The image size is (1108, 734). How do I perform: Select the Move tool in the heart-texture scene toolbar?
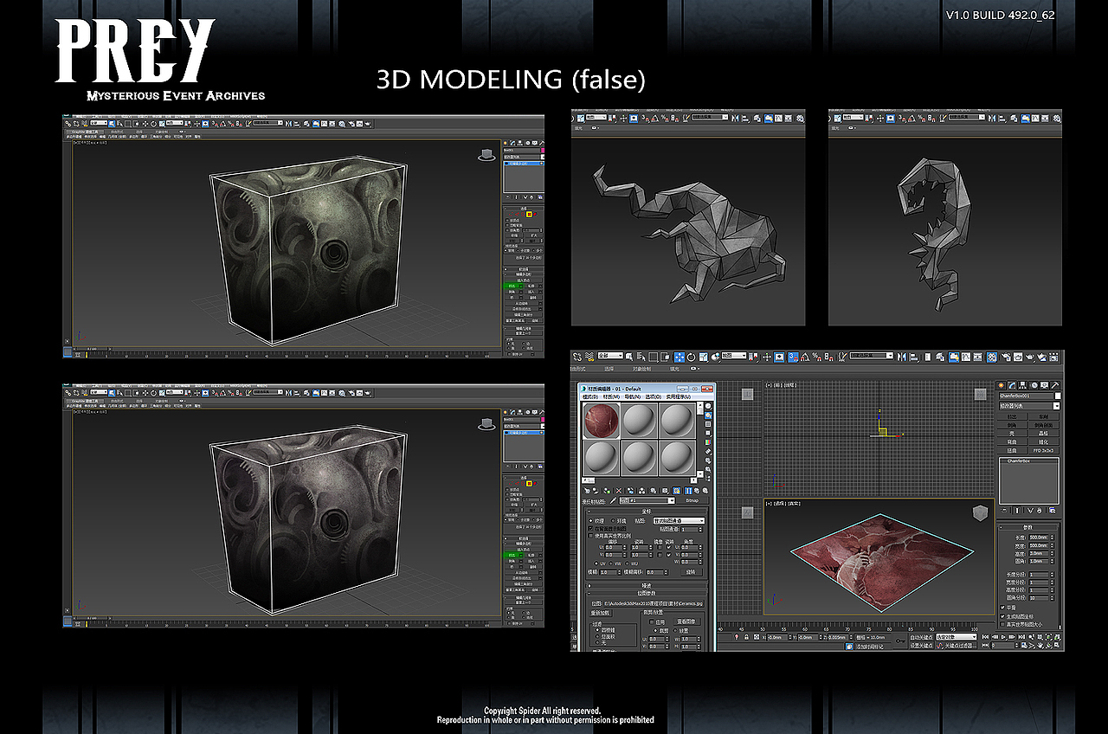point(680,357)
